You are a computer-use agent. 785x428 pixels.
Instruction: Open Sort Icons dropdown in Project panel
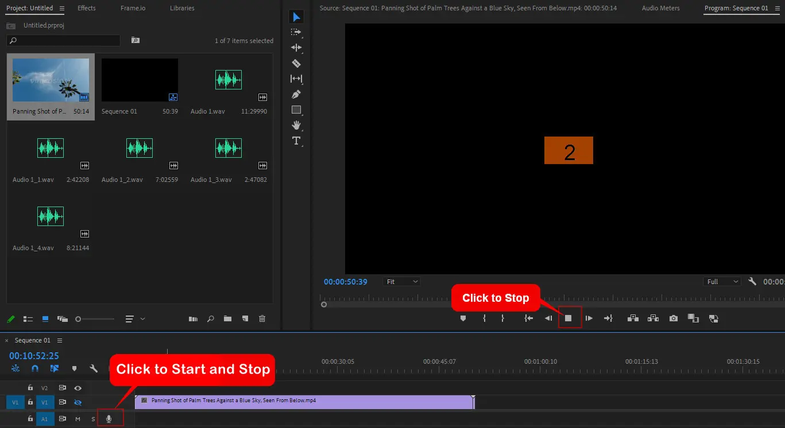136,318
